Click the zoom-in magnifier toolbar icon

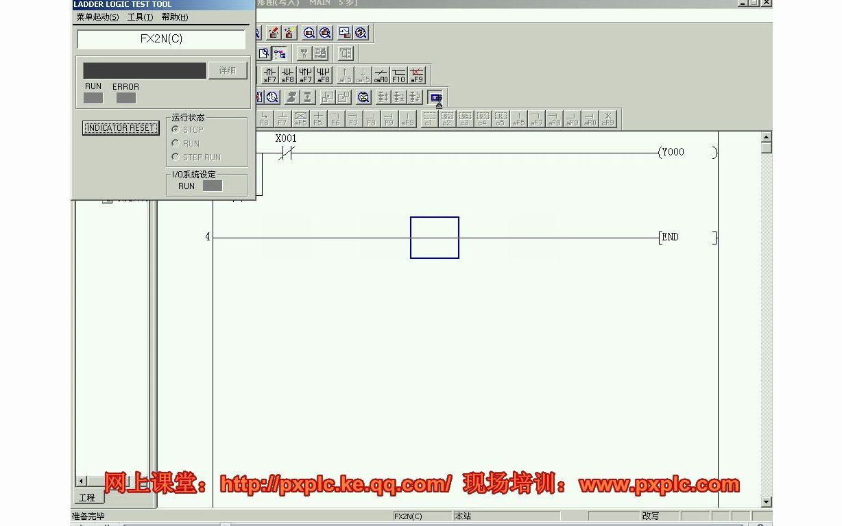[309, 32]
